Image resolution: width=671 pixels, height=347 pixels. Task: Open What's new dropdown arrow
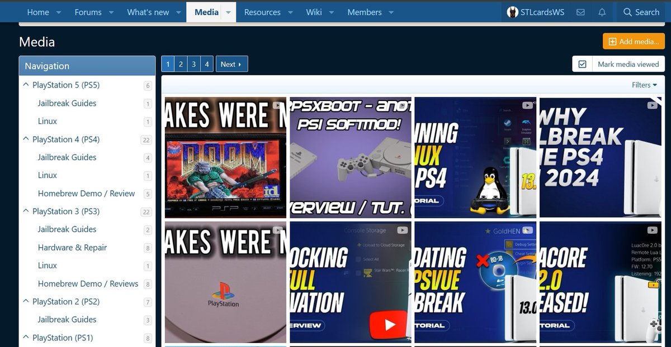(178, 12)
